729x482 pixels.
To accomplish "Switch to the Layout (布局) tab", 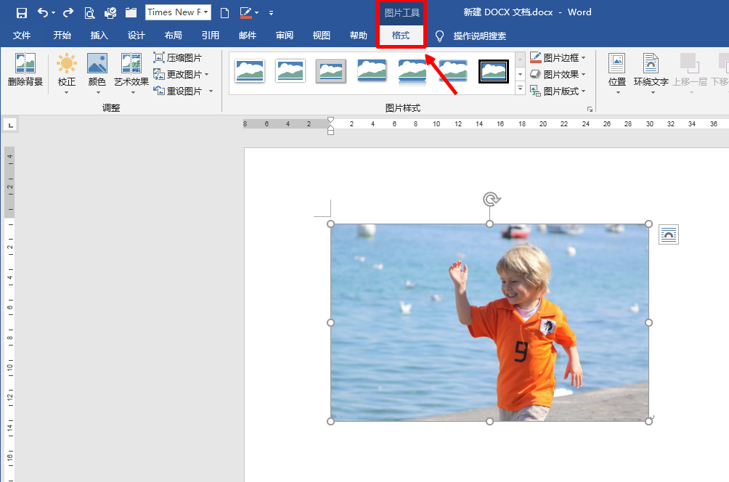I will pos(174,36).
